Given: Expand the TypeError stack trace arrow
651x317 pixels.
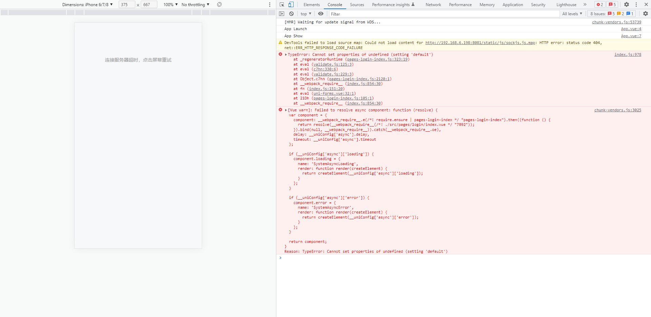Looking at the screenshot, I should tap(286, 54).
